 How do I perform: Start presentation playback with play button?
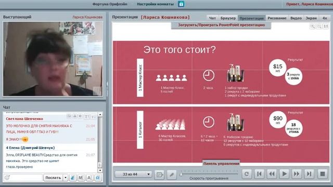pos(284,174)
